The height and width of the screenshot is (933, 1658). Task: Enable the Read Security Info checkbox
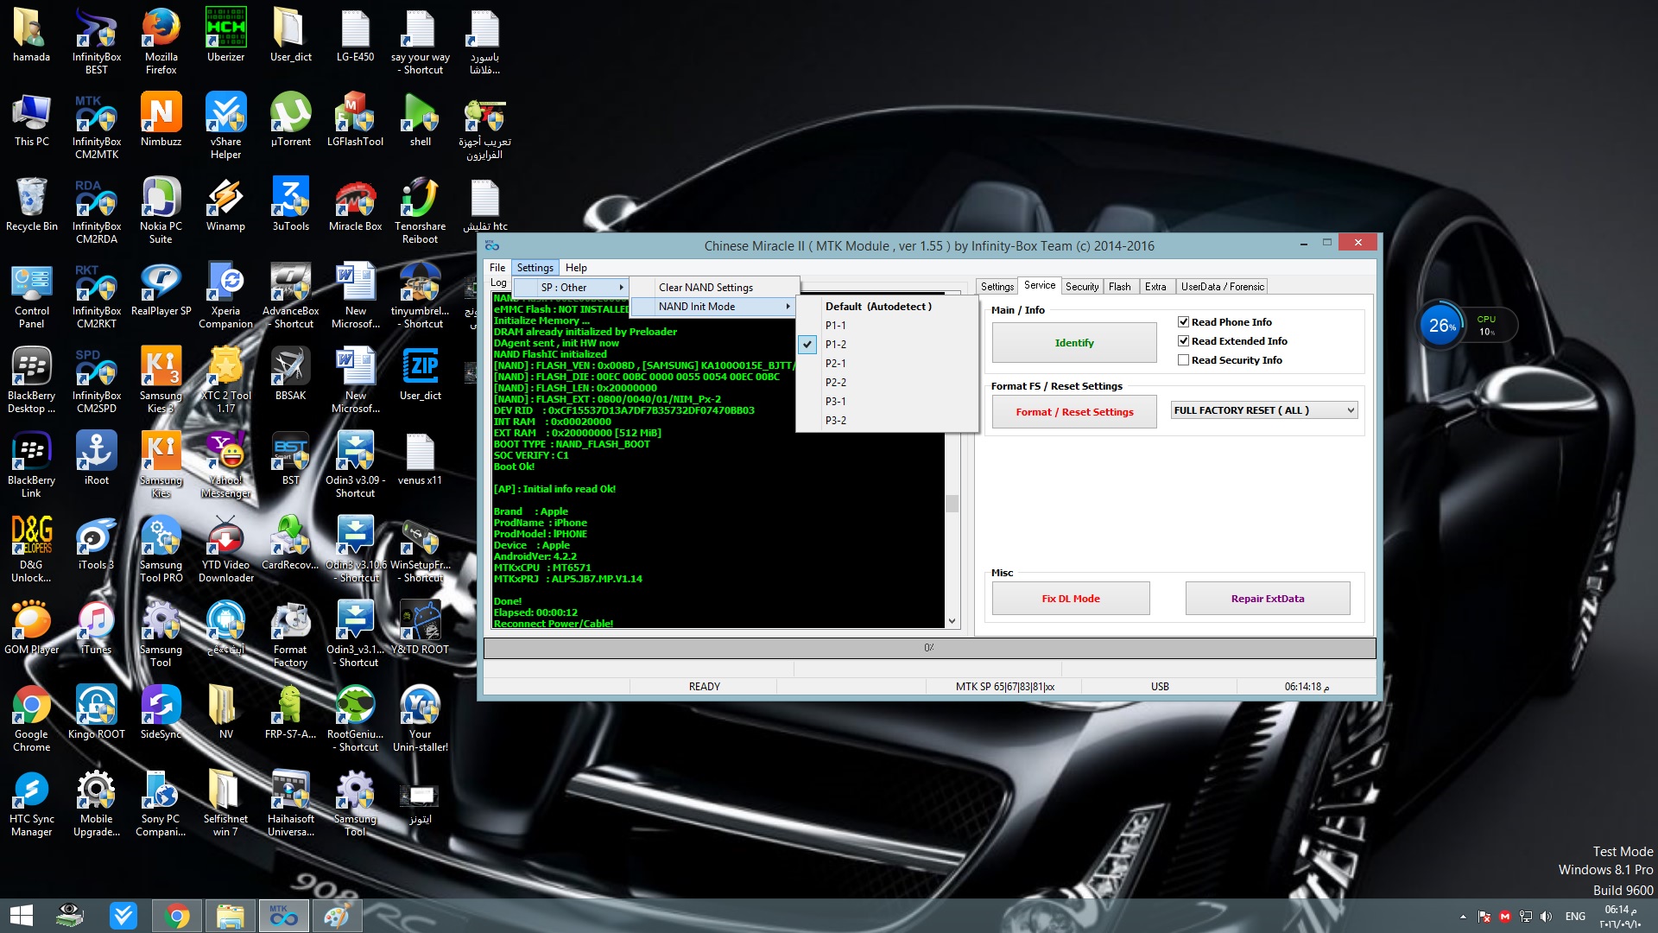1184,360
